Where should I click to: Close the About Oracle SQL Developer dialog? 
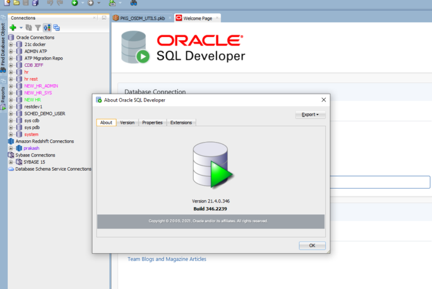[x=324, y=100]
